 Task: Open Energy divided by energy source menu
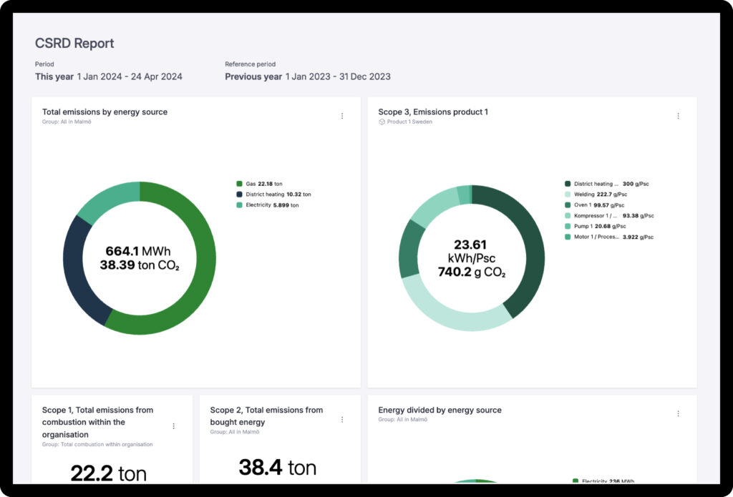pos(678,413)
